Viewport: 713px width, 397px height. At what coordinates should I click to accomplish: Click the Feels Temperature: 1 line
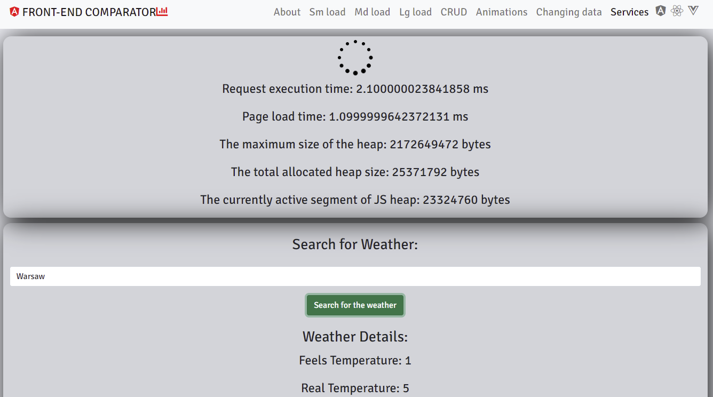coord(355,361)
